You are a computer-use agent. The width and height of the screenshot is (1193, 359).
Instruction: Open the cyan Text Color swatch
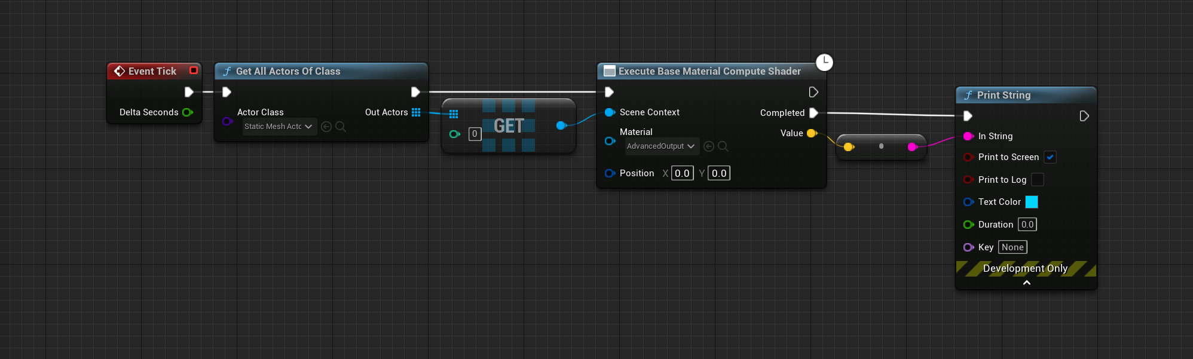[1032, 202]
